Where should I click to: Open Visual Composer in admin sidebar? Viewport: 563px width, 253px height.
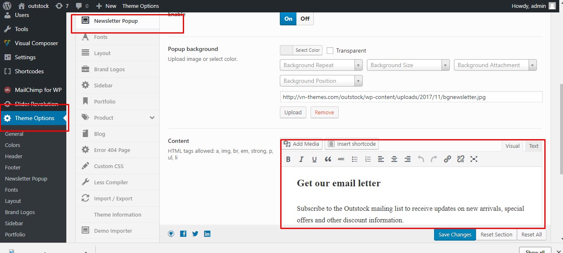pyautogui.click(x=36, y=43)
